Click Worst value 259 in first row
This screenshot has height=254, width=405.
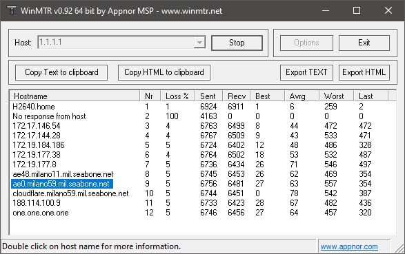(330, 107)
